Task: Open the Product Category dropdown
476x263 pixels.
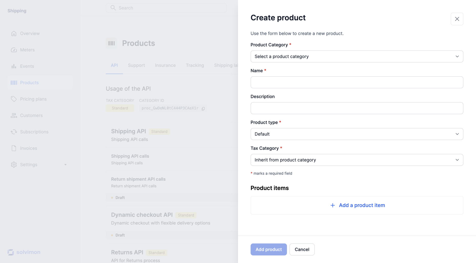Action: tap(356, 57)
